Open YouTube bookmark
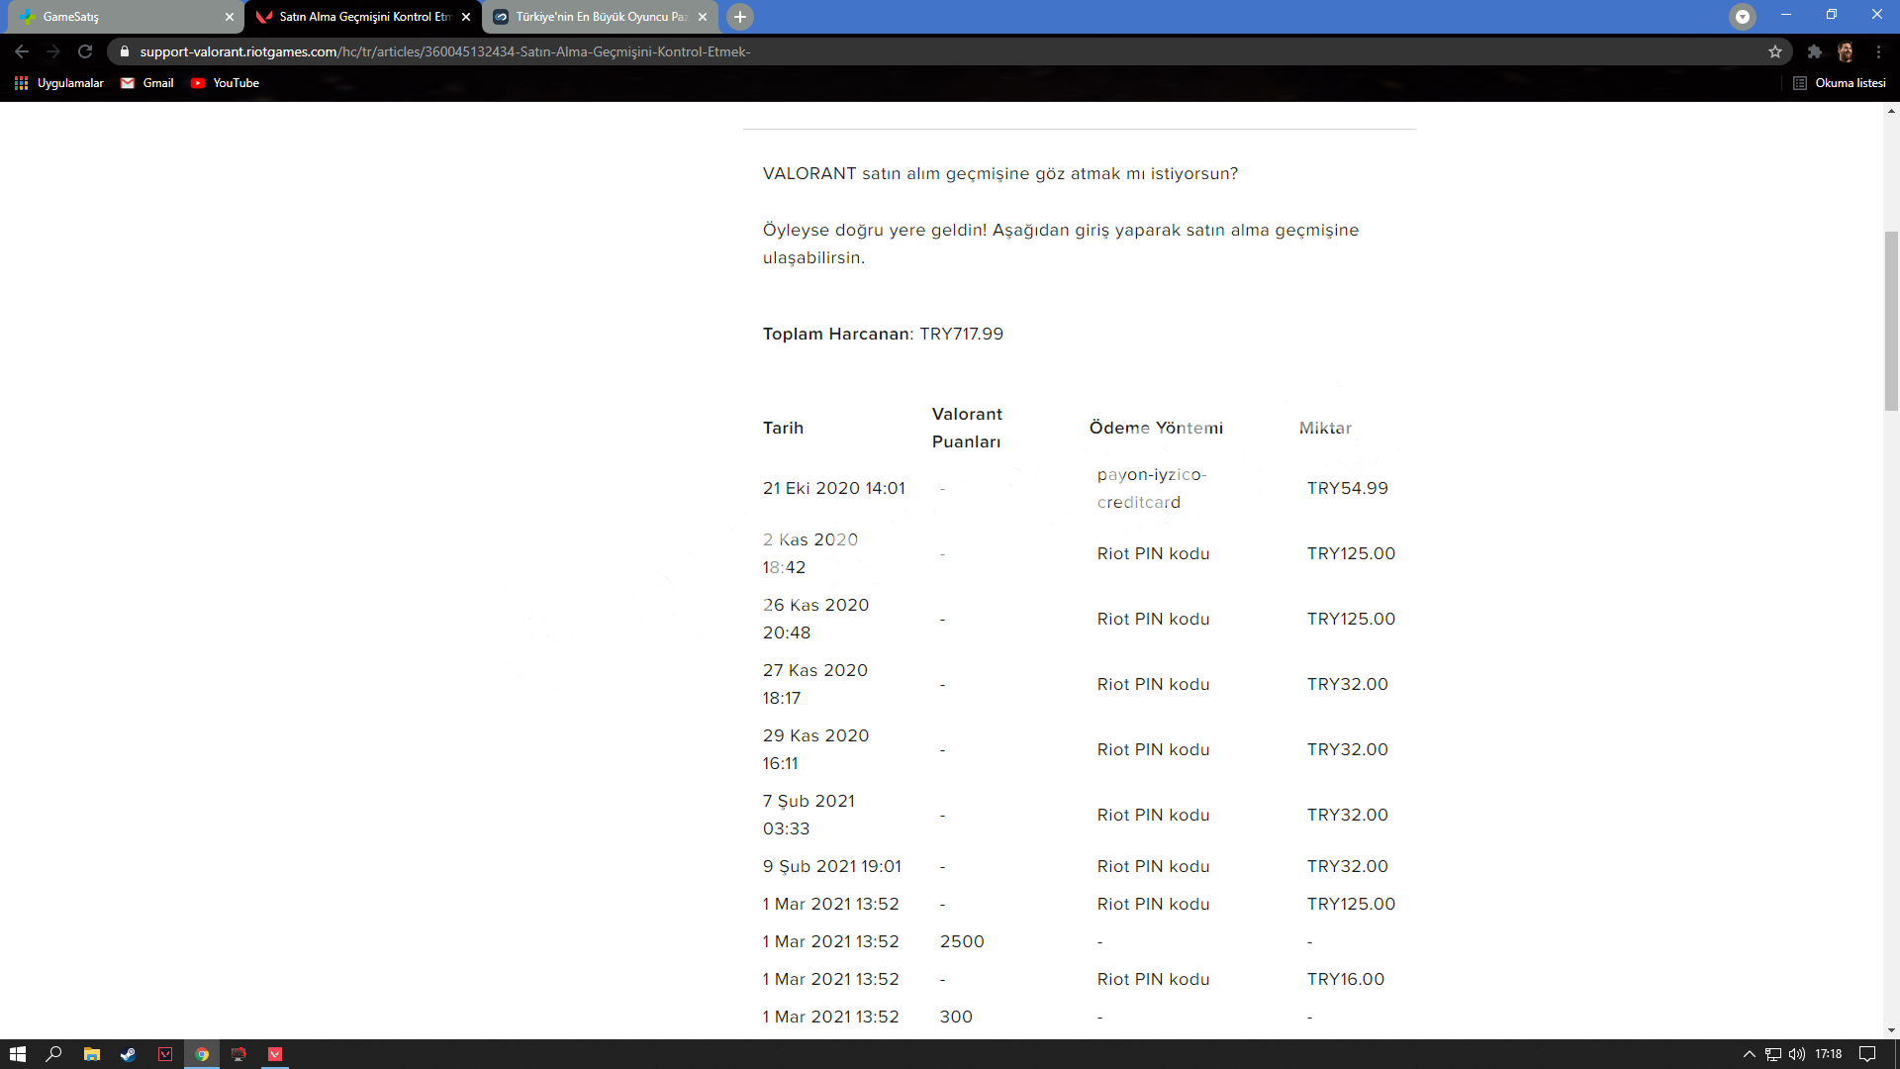Image resolution: width=1900 pixels, height=1069 pixels. [x=226, y=83]
